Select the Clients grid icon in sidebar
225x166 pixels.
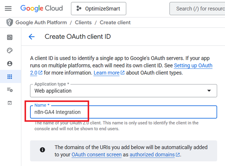pos(10,77)
